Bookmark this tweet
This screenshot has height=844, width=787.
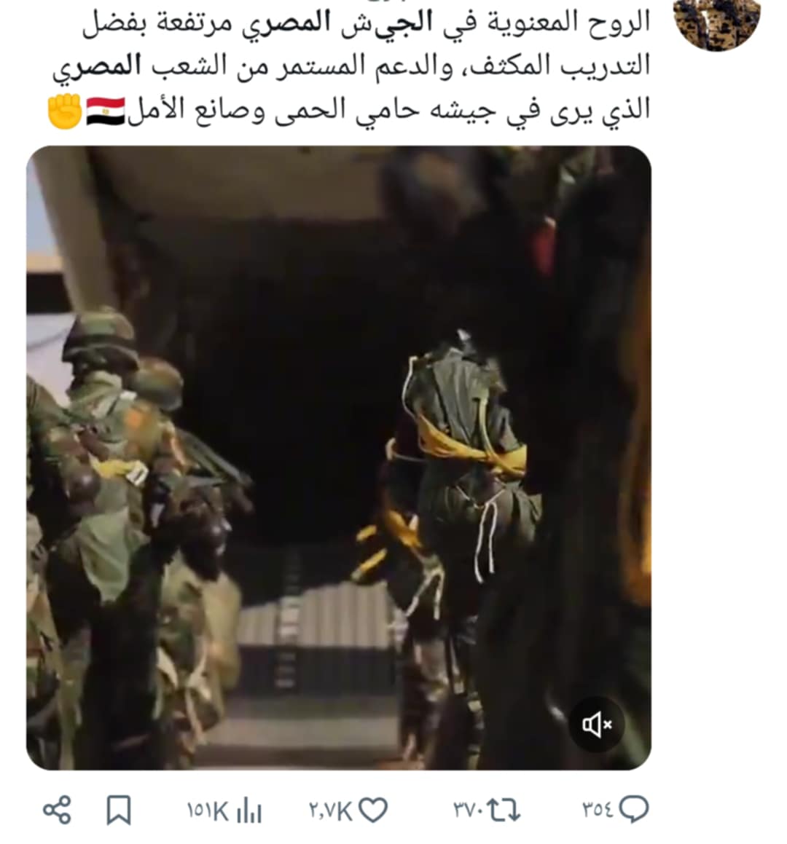119,810
